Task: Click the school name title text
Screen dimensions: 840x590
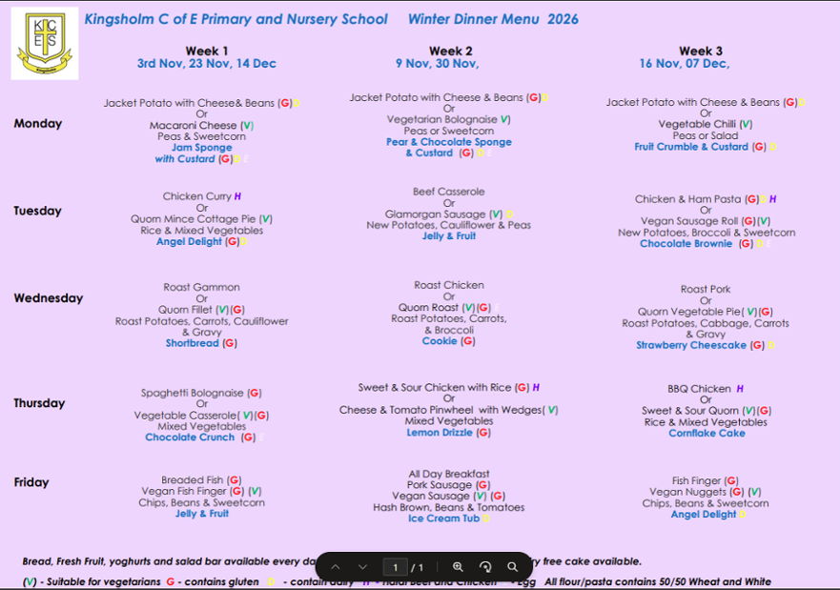Action: click(x=236, y=19)
